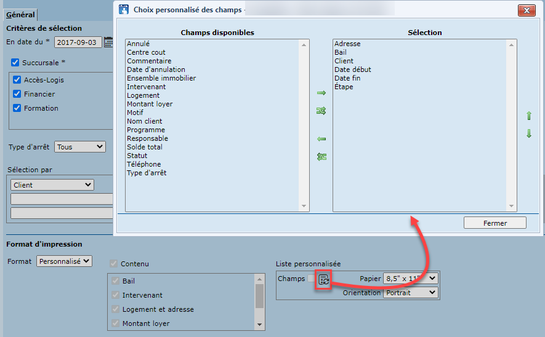Open the Type d'arrêt dropdown
Viewport: 545px width, 337px height.
click(80, 147)
